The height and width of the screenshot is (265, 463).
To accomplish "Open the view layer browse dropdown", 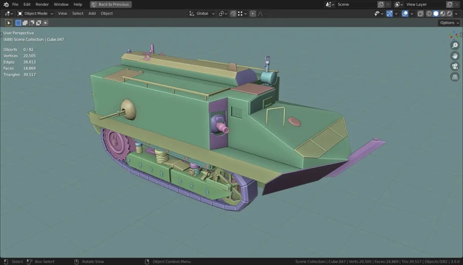I will 399,4.
